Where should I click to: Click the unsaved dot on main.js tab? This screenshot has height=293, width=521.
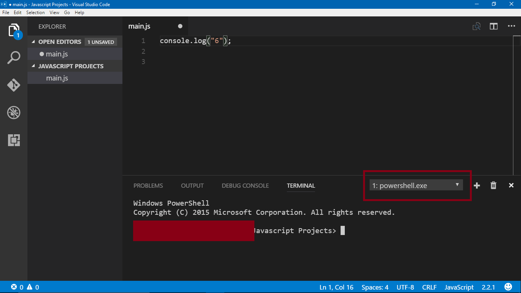180,26
